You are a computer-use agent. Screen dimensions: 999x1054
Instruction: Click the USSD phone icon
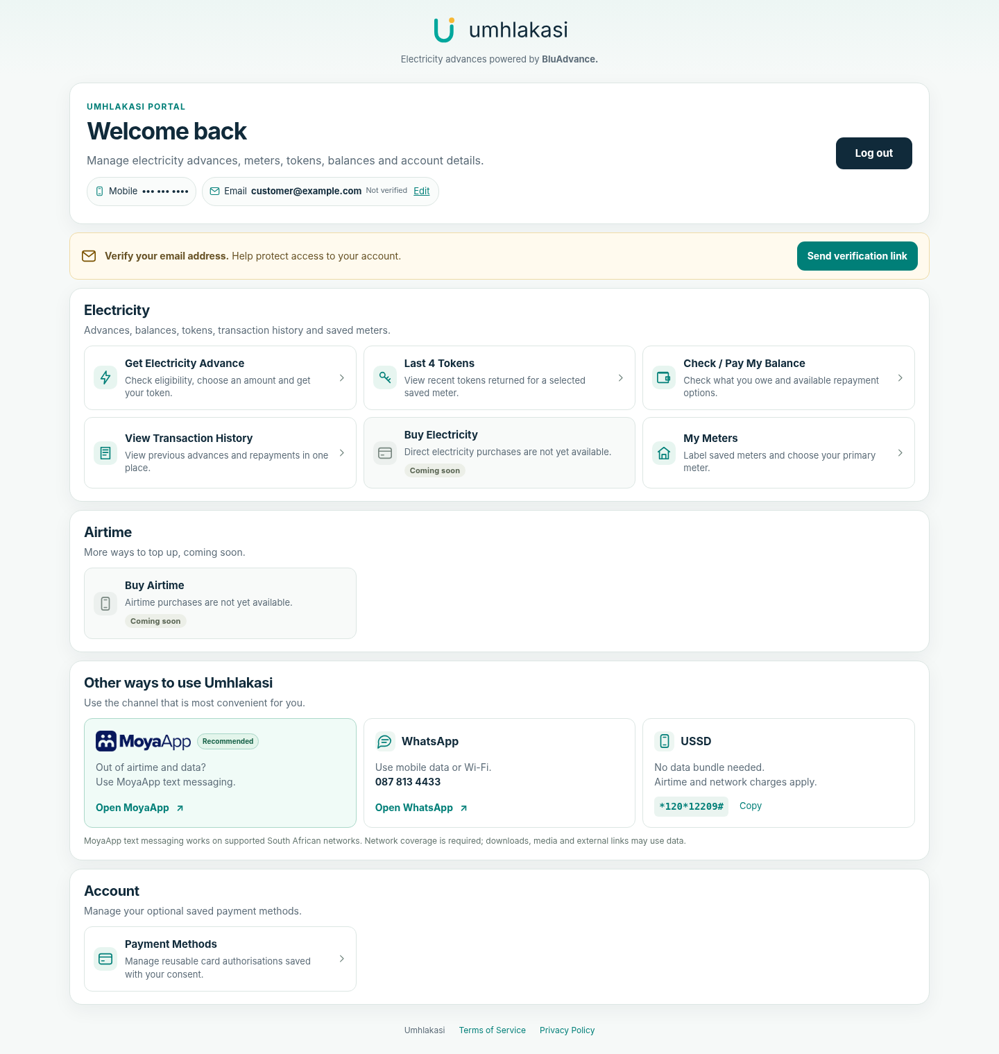click(x=664, y=741)
